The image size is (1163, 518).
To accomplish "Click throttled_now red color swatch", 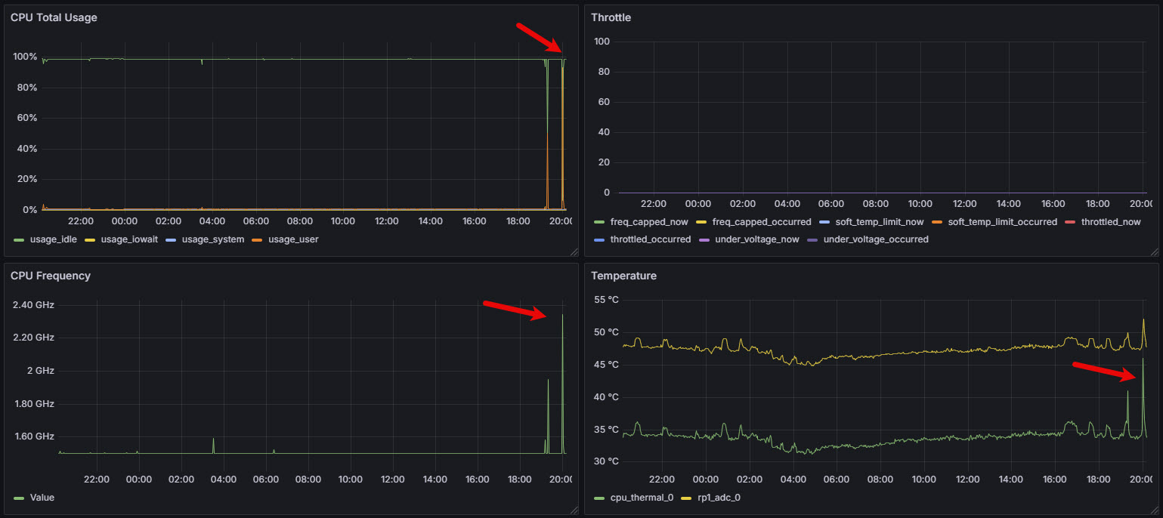I will (1070, 222).
